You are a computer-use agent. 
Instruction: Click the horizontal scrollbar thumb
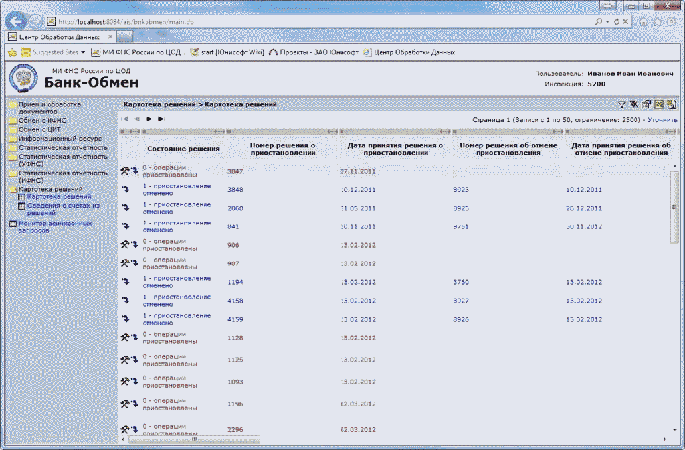click(194, 439)
